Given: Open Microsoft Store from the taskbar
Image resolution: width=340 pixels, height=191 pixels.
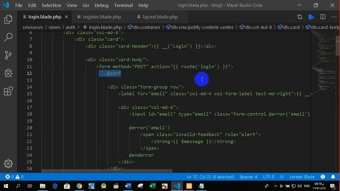Looking at the screenshot, I should [x=67, y=186].
